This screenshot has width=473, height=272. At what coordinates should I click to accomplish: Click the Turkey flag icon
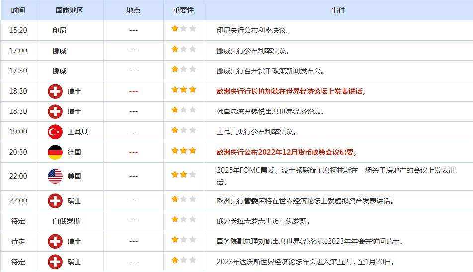tap(55, 132)
